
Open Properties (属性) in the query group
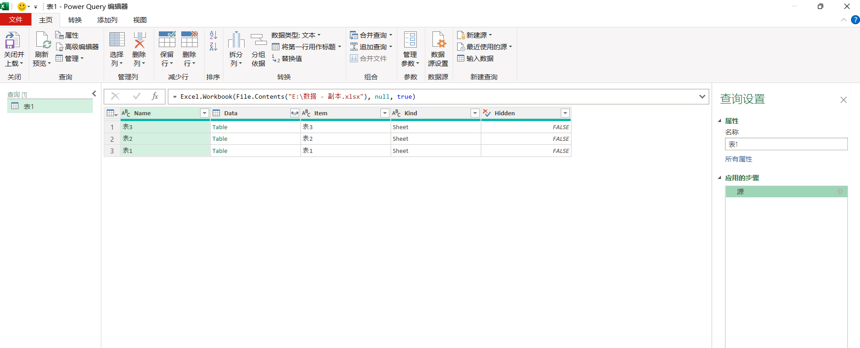coord(67,35)
